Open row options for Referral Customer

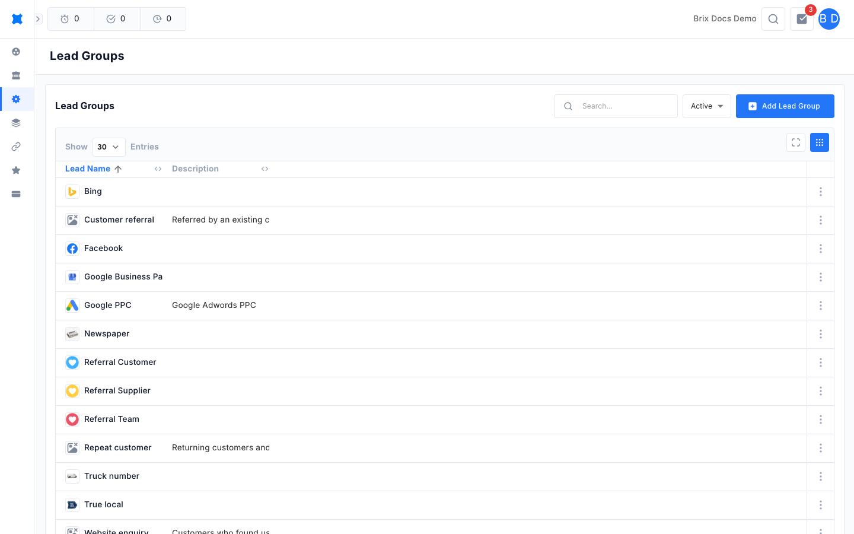pyautogui.click(x=821, y=363)
